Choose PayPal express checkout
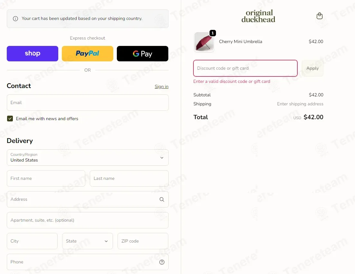 point(88,54)
